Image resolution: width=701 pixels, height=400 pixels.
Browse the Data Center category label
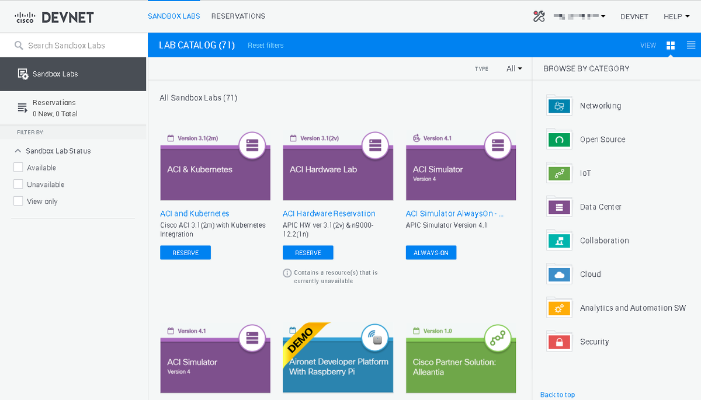point(601,207)
